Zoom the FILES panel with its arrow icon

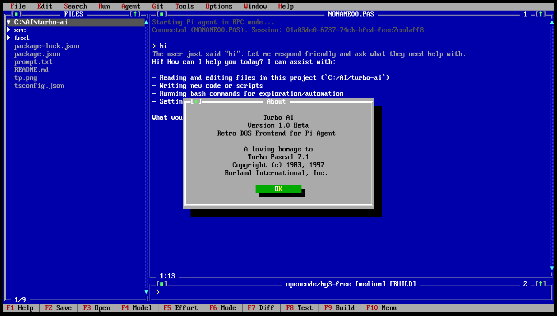click(135, 14)
